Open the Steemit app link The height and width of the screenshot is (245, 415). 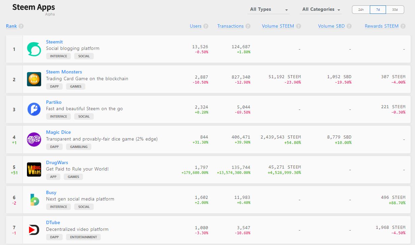point(54,42)
